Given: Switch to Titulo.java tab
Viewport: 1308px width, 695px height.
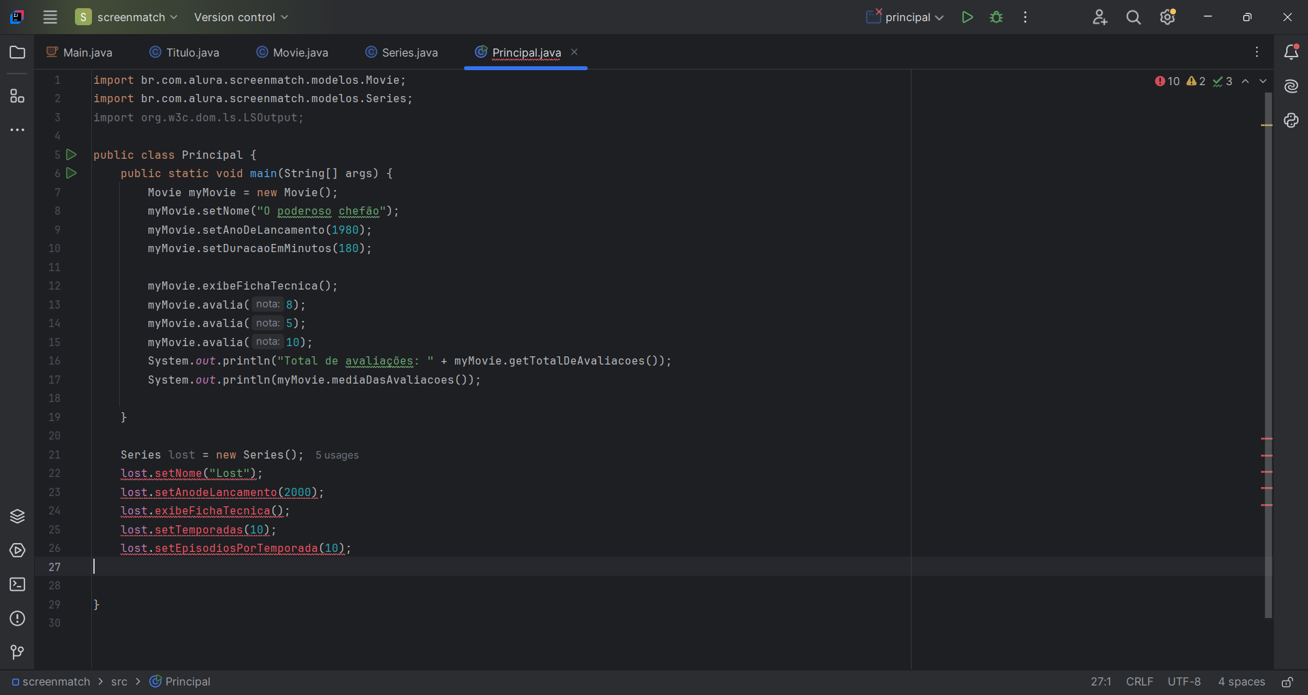Looking at the screenshot, I should 185,52.
